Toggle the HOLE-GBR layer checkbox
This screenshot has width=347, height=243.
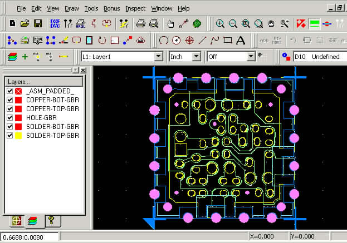[9, 117]
